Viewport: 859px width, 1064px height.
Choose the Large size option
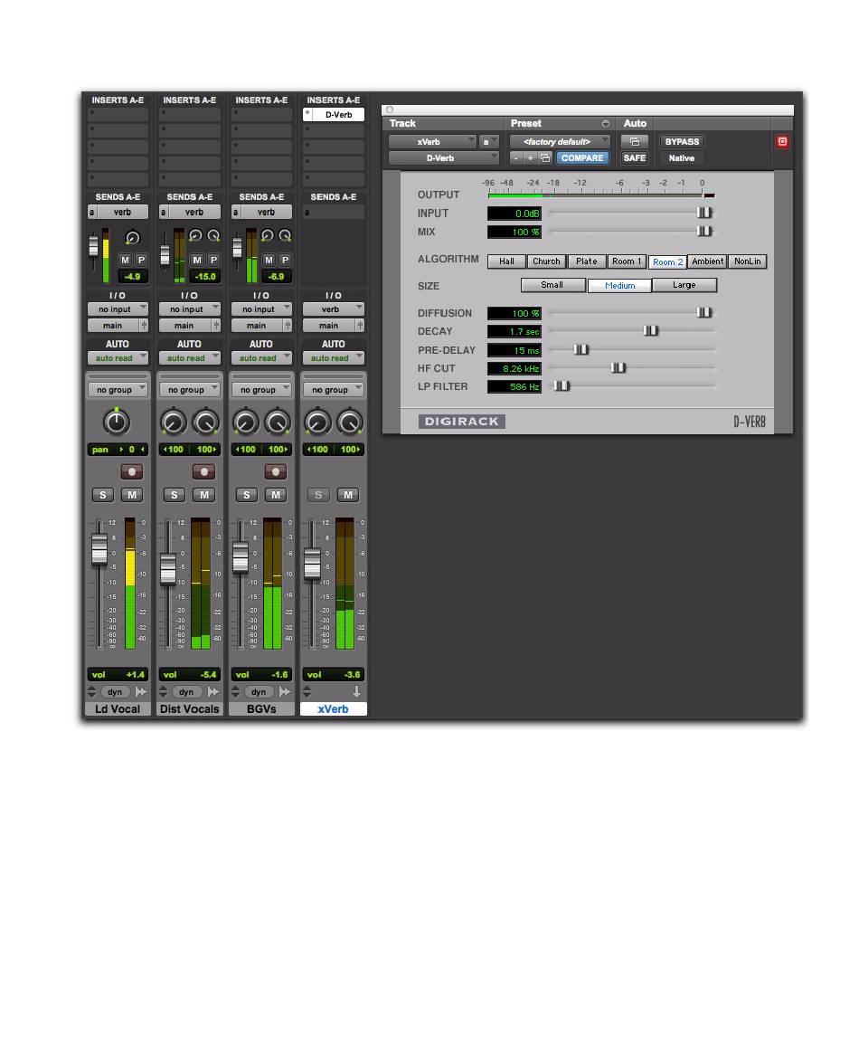(684, 285)
